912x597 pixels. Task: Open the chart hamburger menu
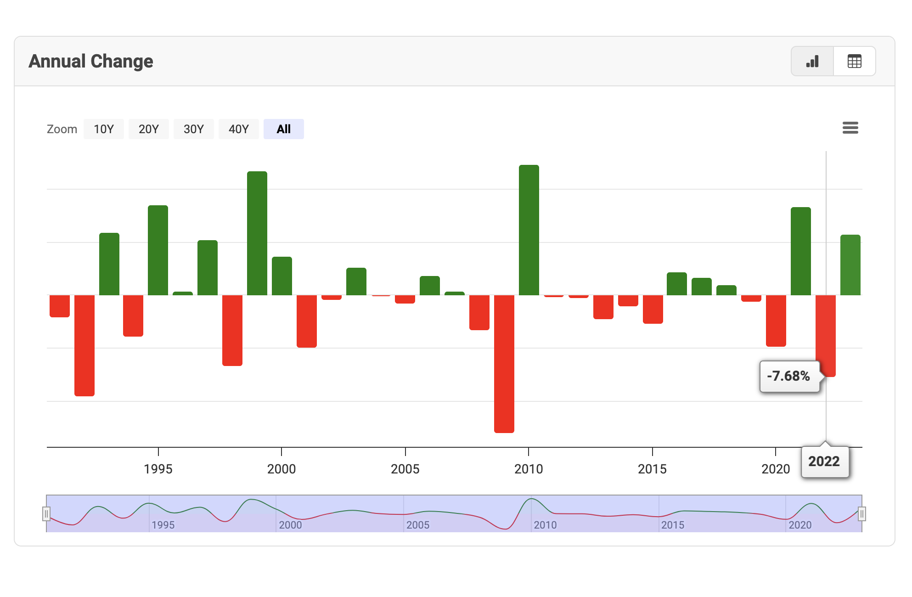point(850,128)
